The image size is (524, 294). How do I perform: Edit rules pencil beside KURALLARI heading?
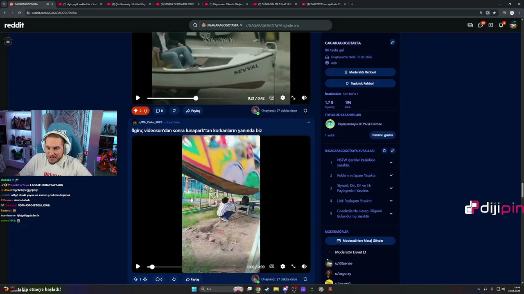coord(392,151)
